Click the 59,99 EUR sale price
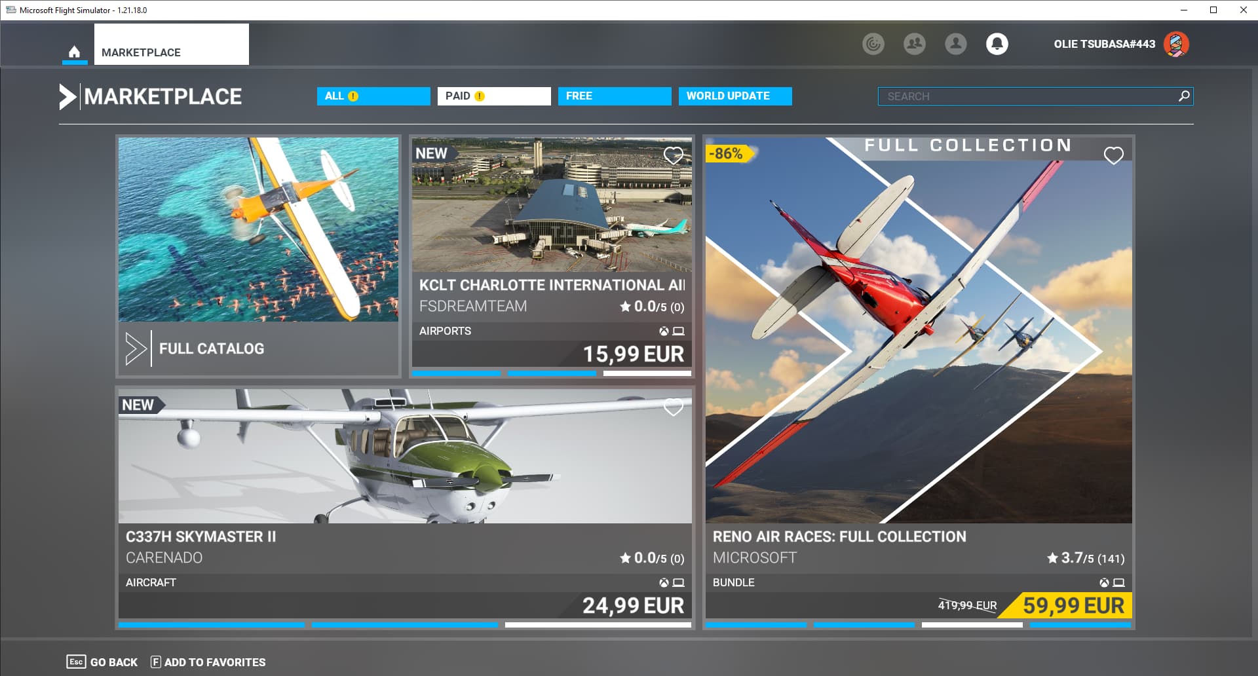The height and width of the screenshot is (676, 1258). click(1074, 606)
